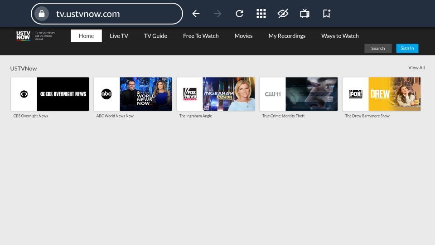Click the CBS Overnight News title text
Screen dimensions: 435x245
tap(30, 116)
